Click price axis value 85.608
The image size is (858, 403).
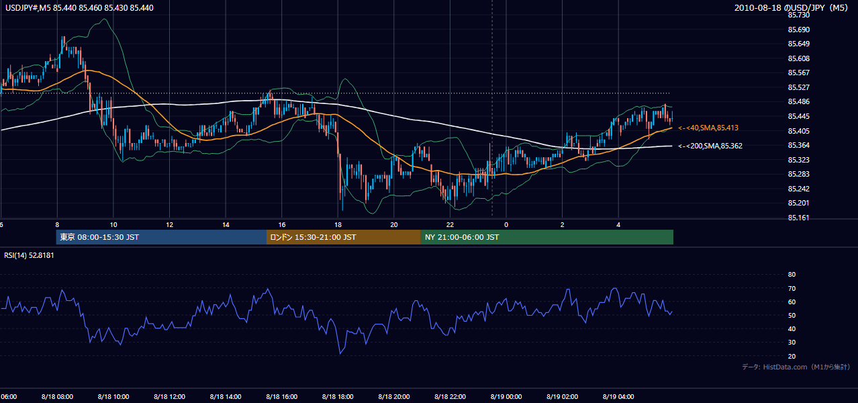798,58
